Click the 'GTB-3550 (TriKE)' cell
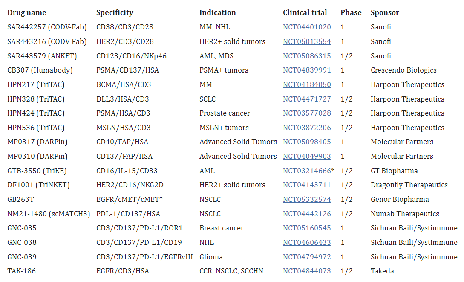The image size is (464, 282). tap(37, 171)
